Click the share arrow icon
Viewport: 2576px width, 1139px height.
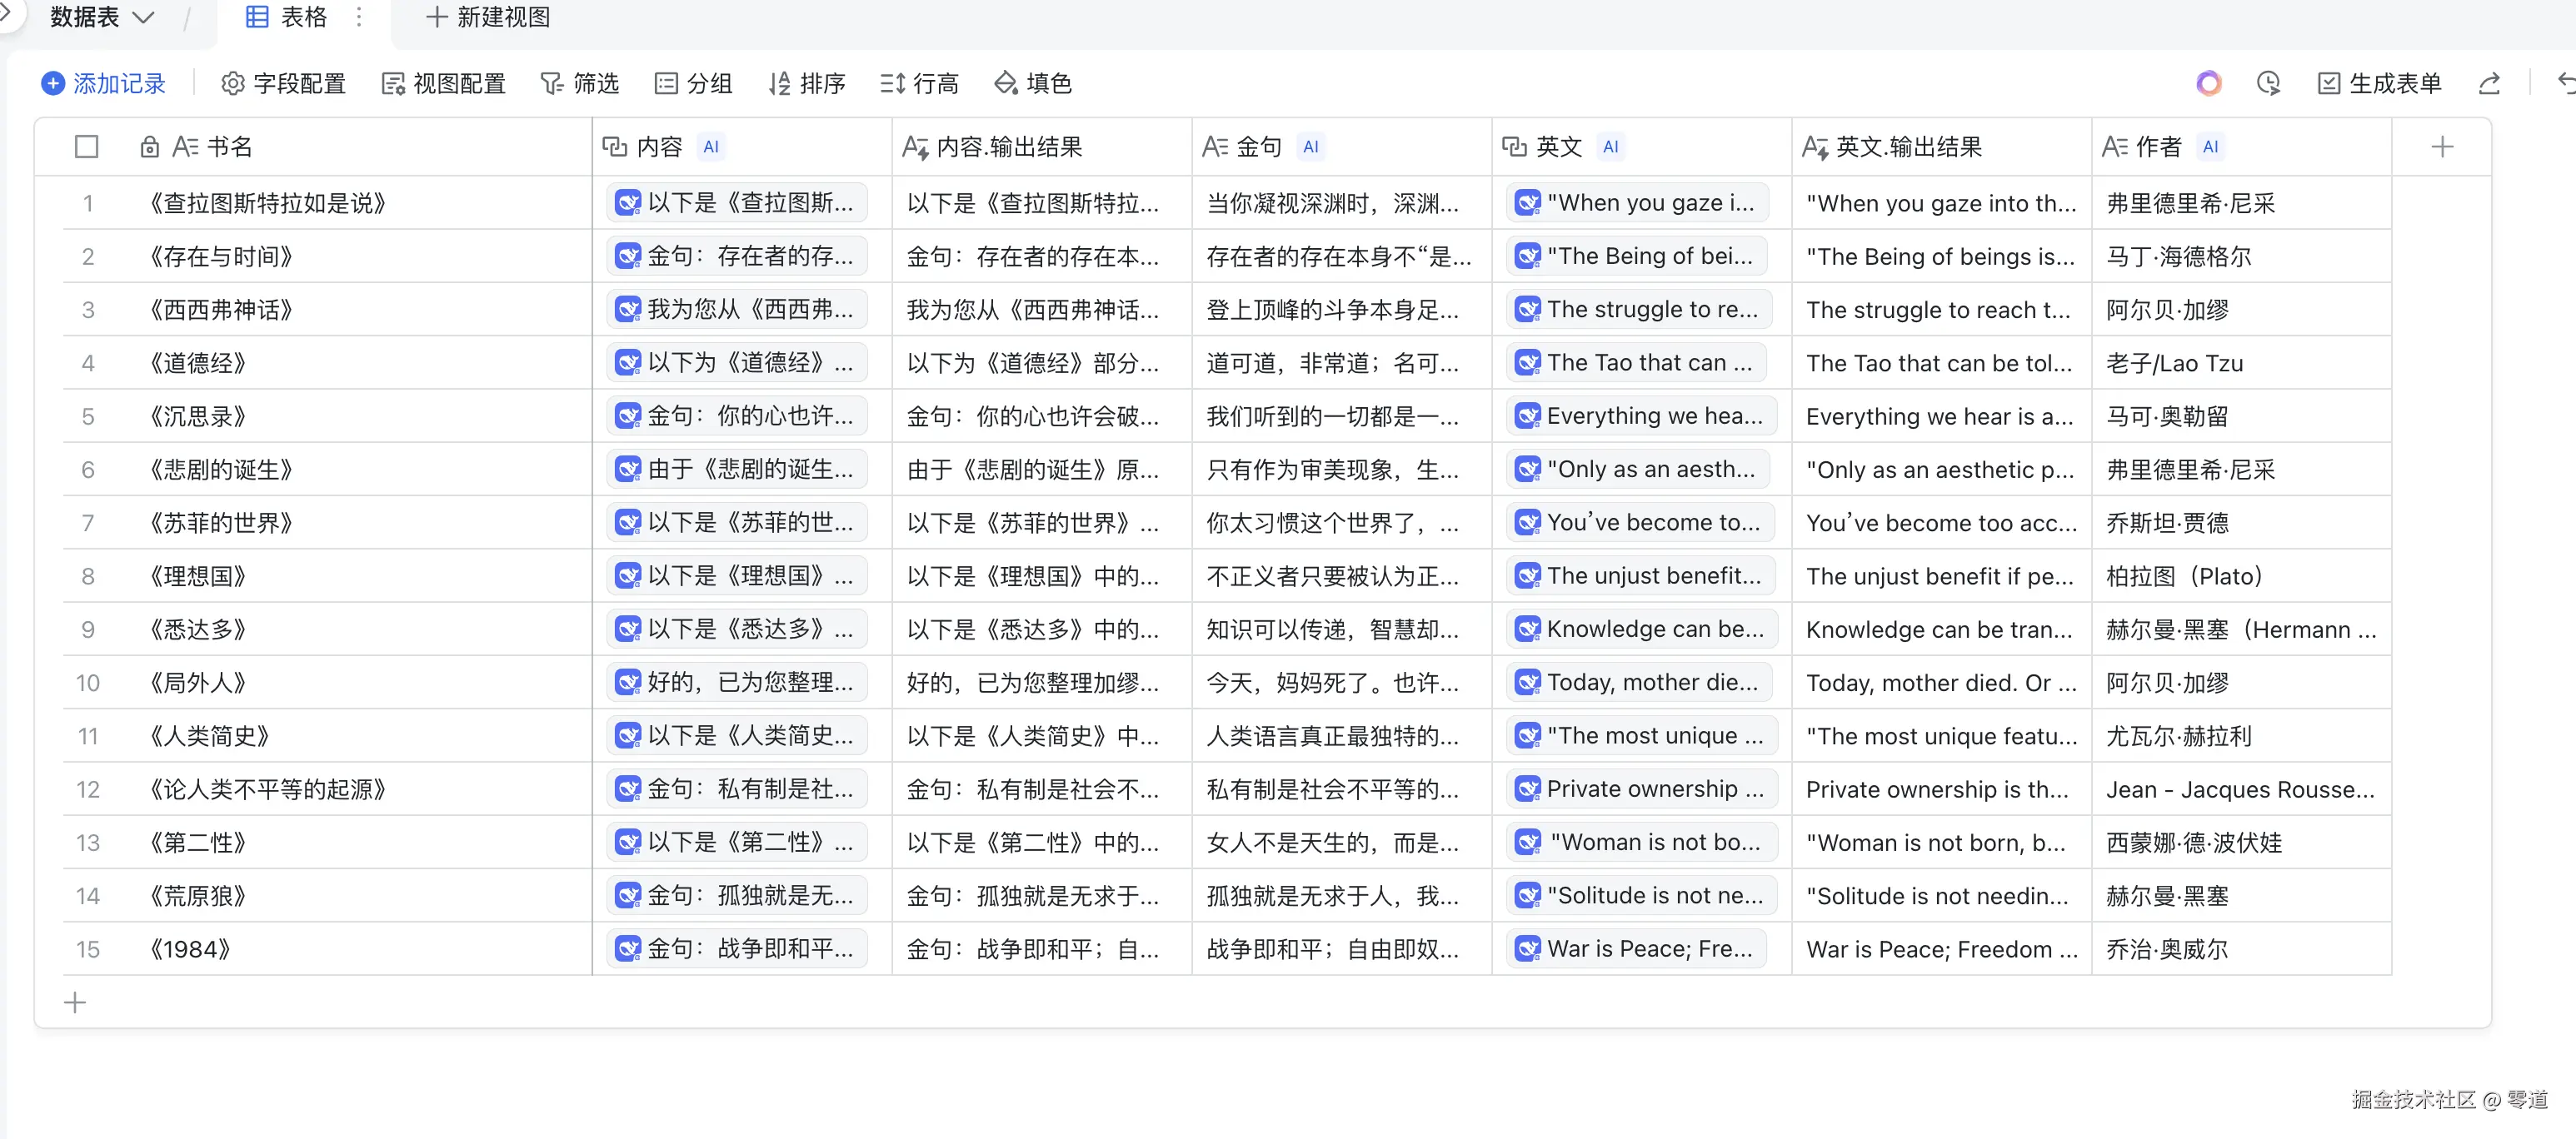tap(2489, 83)
